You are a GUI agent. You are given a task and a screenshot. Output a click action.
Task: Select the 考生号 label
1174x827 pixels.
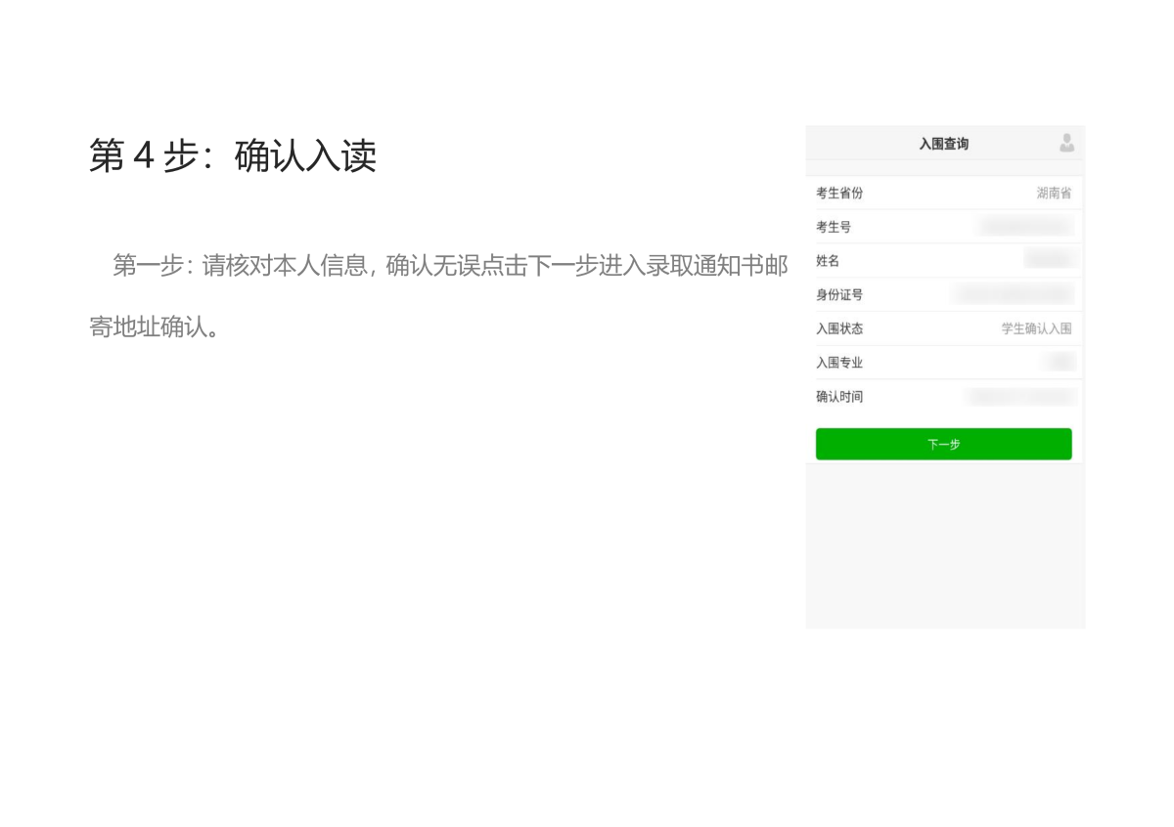[x=834, y=227]
